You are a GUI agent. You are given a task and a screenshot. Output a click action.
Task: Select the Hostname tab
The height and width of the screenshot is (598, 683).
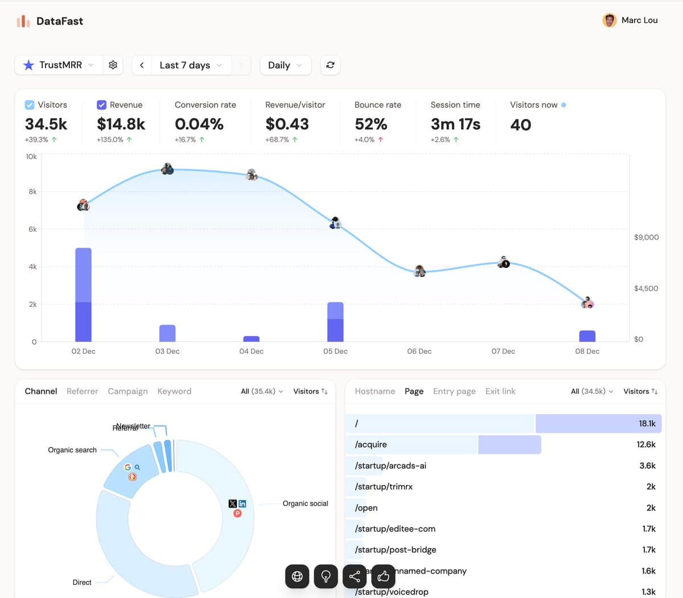point(375,391)
